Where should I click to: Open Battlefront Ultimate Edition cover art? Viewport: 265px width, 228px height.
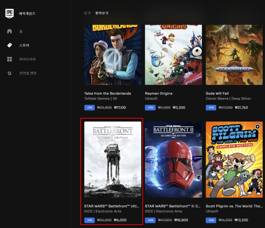coord(113,159)
